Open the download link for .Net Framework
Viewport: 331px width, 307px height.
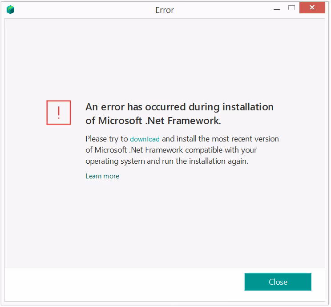[x=145, y=139]
